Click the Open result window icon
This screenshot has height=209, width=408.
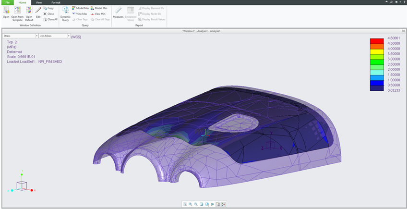point(6,11)
